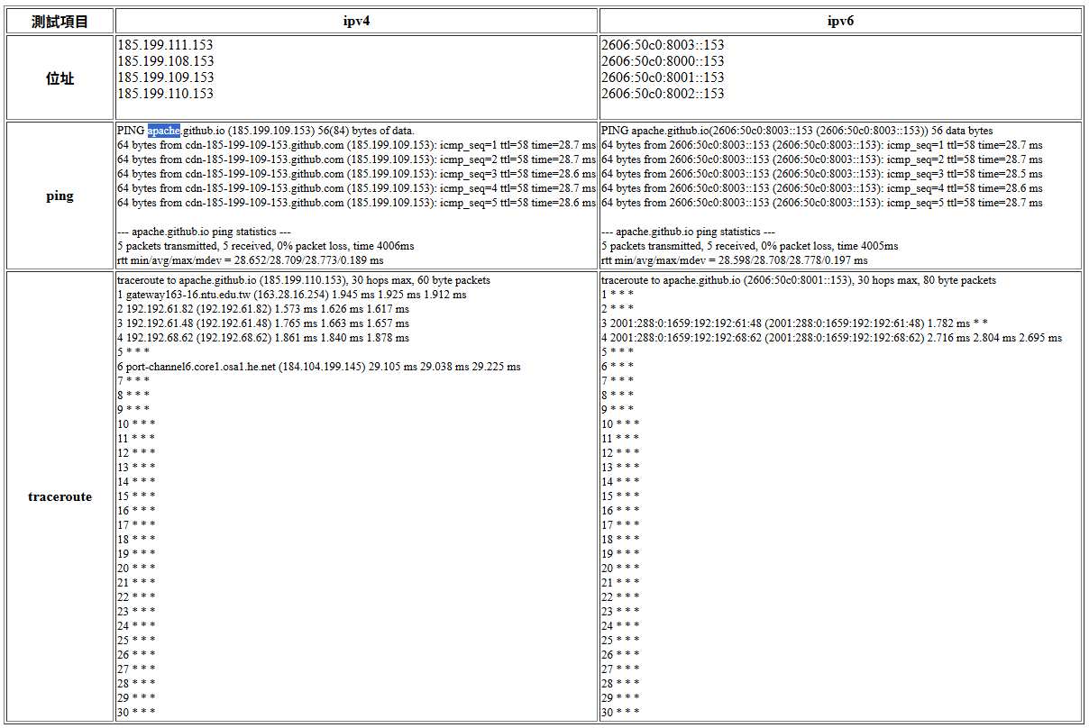The image size is (1089, 728).
Task: Click ipv4 rtt line 28.652/28.709/28.773/0.189 ms
Action: point(251,260)
